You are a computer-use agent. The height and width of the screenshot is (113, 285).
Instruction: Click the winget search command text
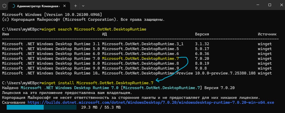tap(94, 29)
